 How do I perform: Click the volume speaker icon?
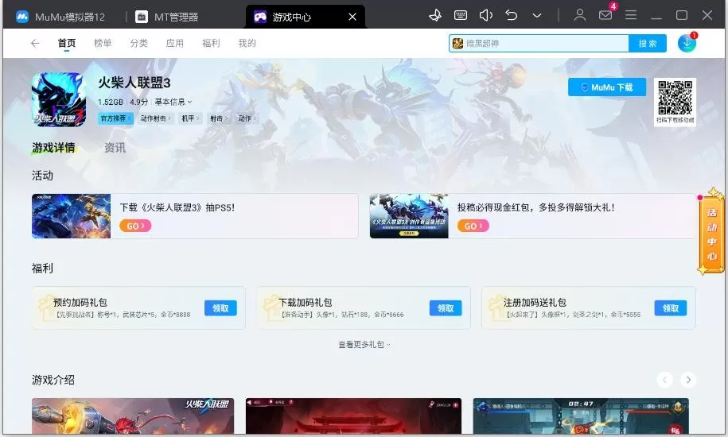pyautogui.click(x=485, y=15)
